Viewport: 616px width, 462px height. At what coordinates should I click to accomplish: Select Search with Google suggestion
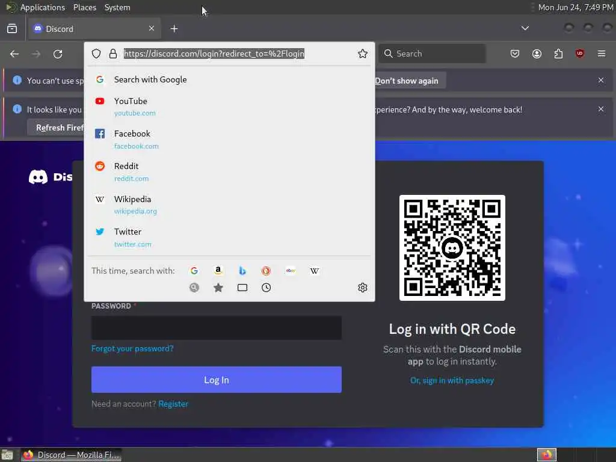click(229, 79)
